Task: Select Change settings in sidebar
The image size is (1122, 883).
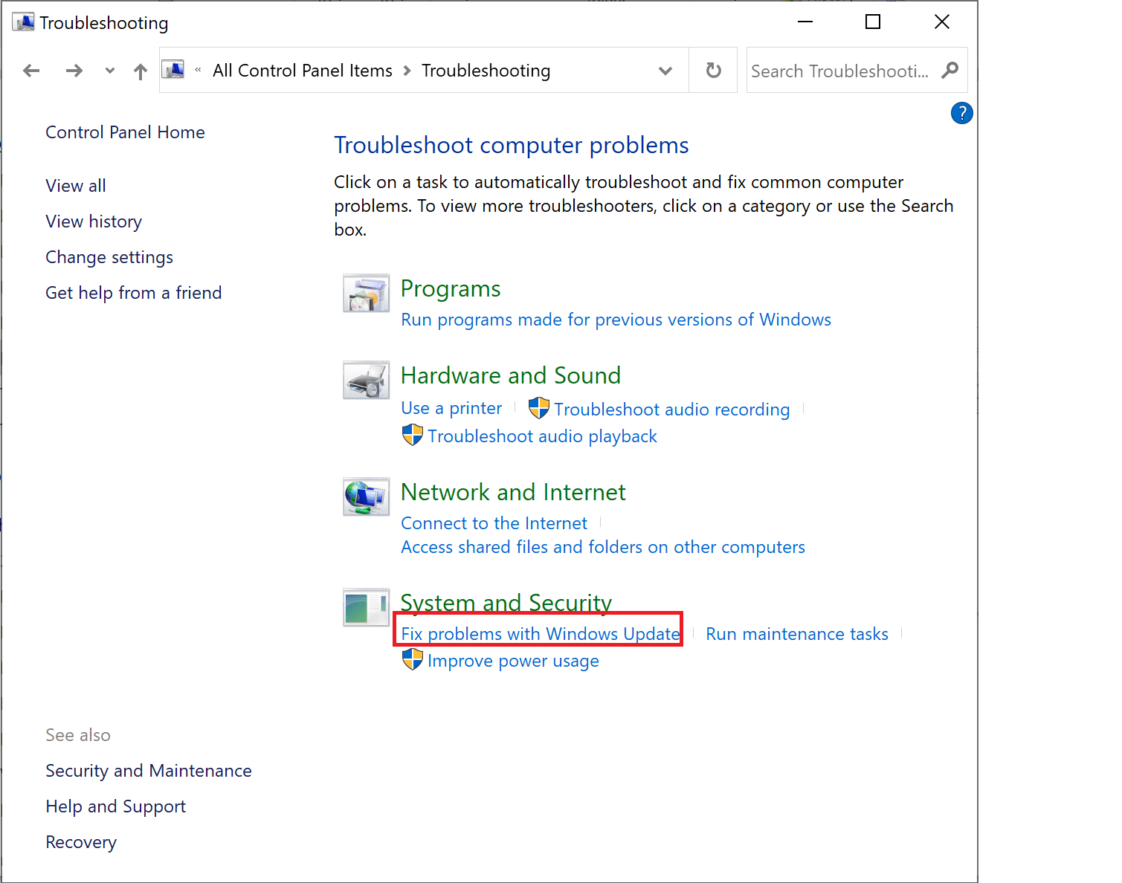Action: 109,256
